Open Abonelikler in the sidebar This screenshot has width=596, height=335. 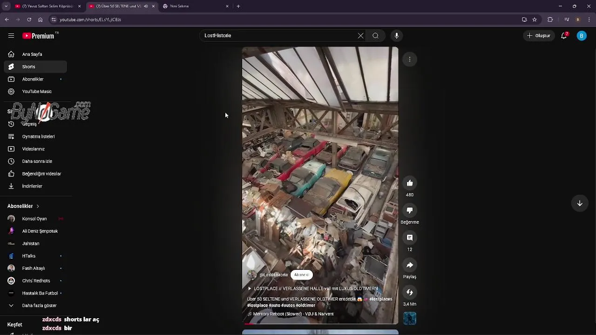pyautogui.click(x=35, y=79)
